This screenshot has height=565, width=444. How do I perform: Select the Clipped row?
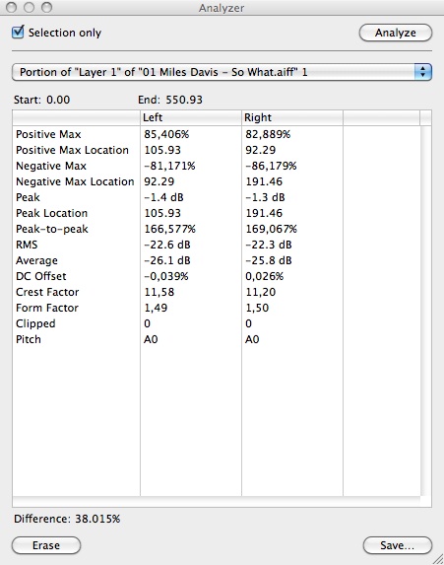coord(216,323)
